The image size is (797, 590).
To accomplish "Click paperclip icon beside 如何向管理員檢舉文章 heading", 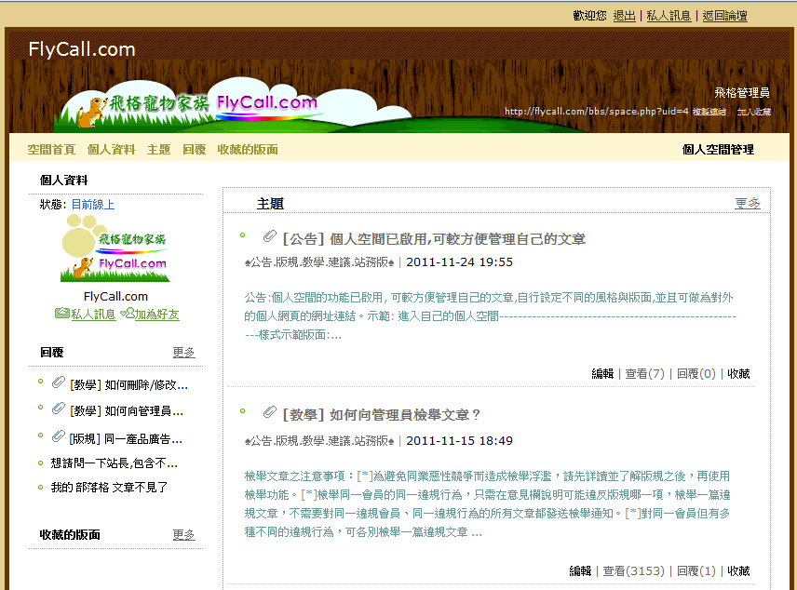I will click(270, 412).
